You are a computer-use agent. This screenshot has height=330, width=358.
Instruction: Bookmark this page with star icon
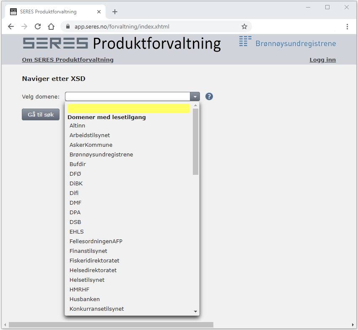pyautogui.click(x=244, y=26)
